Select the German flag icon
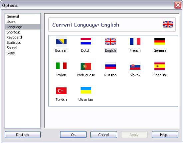This screenshot has width=183, height=143. tap(160, 41)
